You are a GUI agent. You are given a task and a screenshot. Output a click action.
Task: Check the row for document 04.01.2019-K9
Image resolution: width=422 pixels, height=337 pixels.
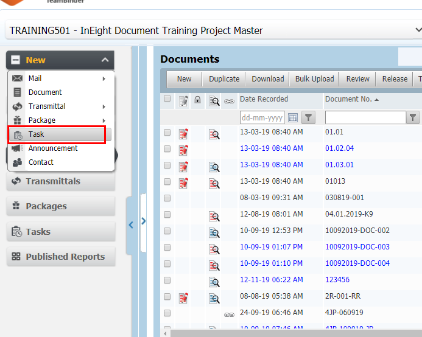[x=167, y=214]
